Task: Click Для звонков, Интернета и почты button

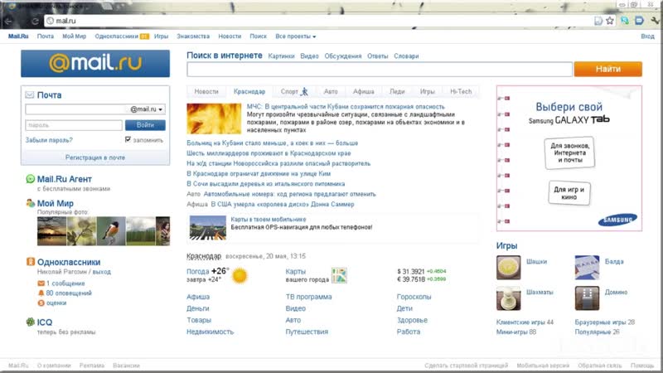Action: tap(569, 153)
